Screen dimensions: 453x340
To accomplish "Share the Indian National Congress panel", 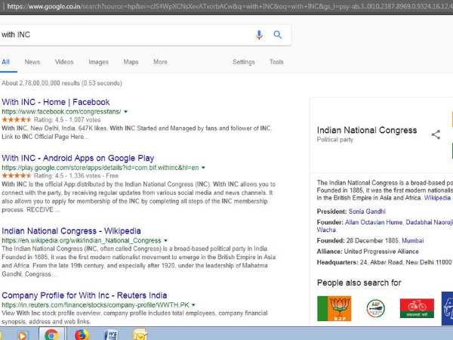I will point(436,134).
